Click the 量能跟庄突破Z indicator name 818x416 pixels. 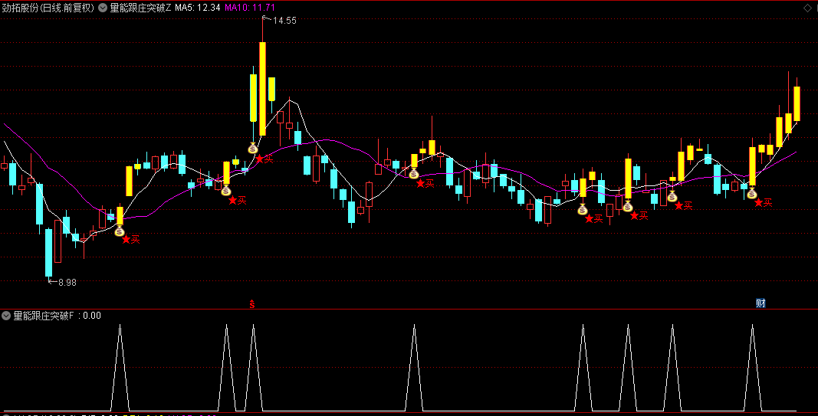[140, 8]
